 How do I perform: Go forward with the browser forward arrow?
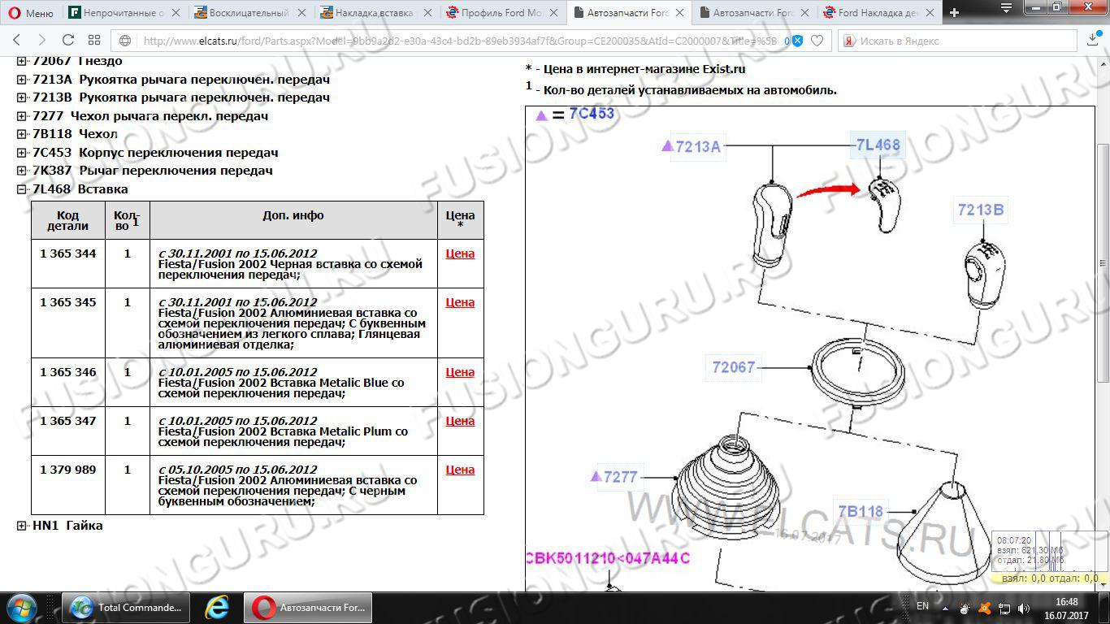pyautogui.click(x=42, y=41)
